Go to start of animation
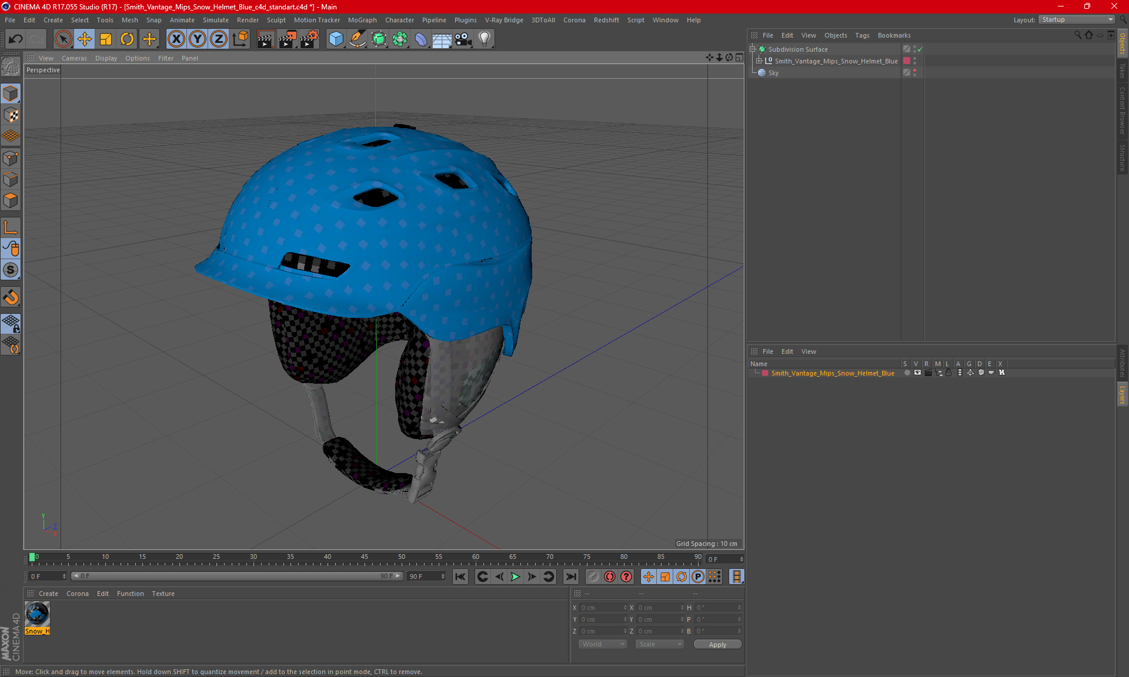The height and width of the screenshot is (677, 1129). [460, 577]
